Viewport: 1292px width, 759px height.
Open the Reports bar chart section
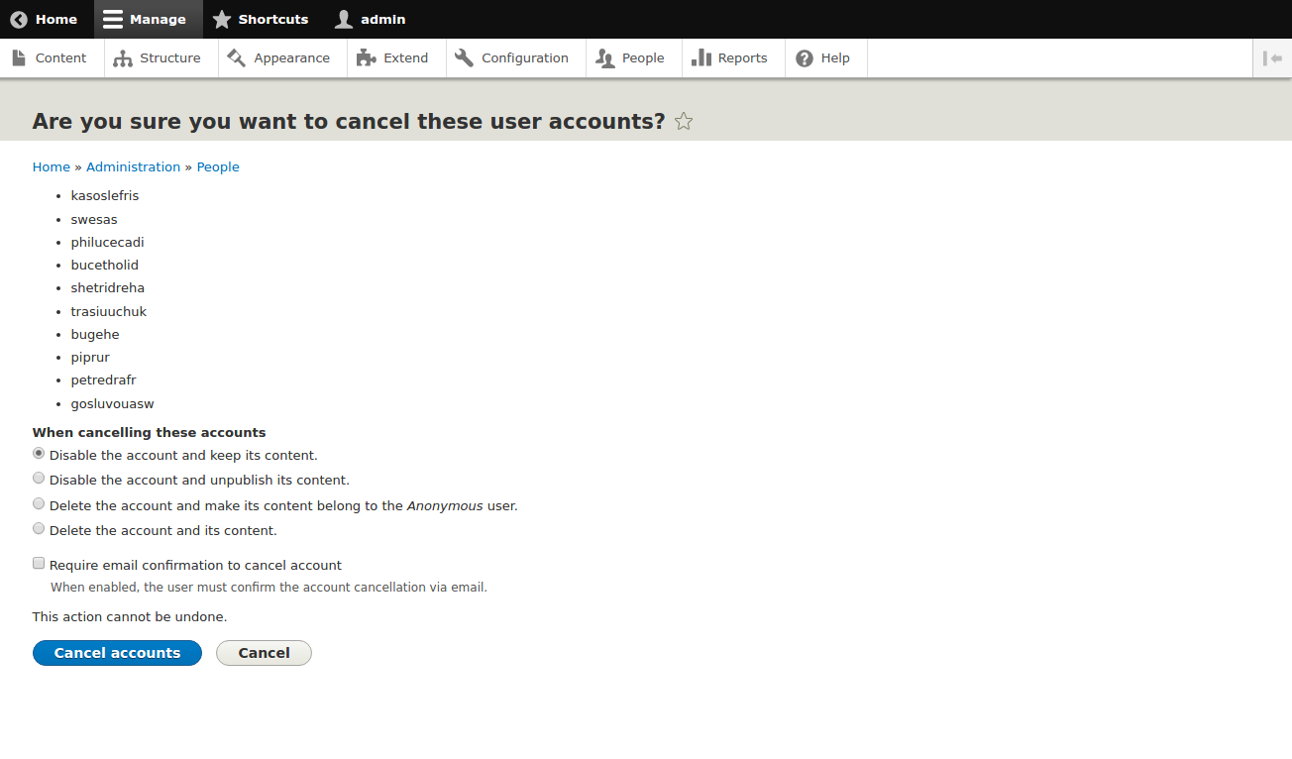coord(730,58)
